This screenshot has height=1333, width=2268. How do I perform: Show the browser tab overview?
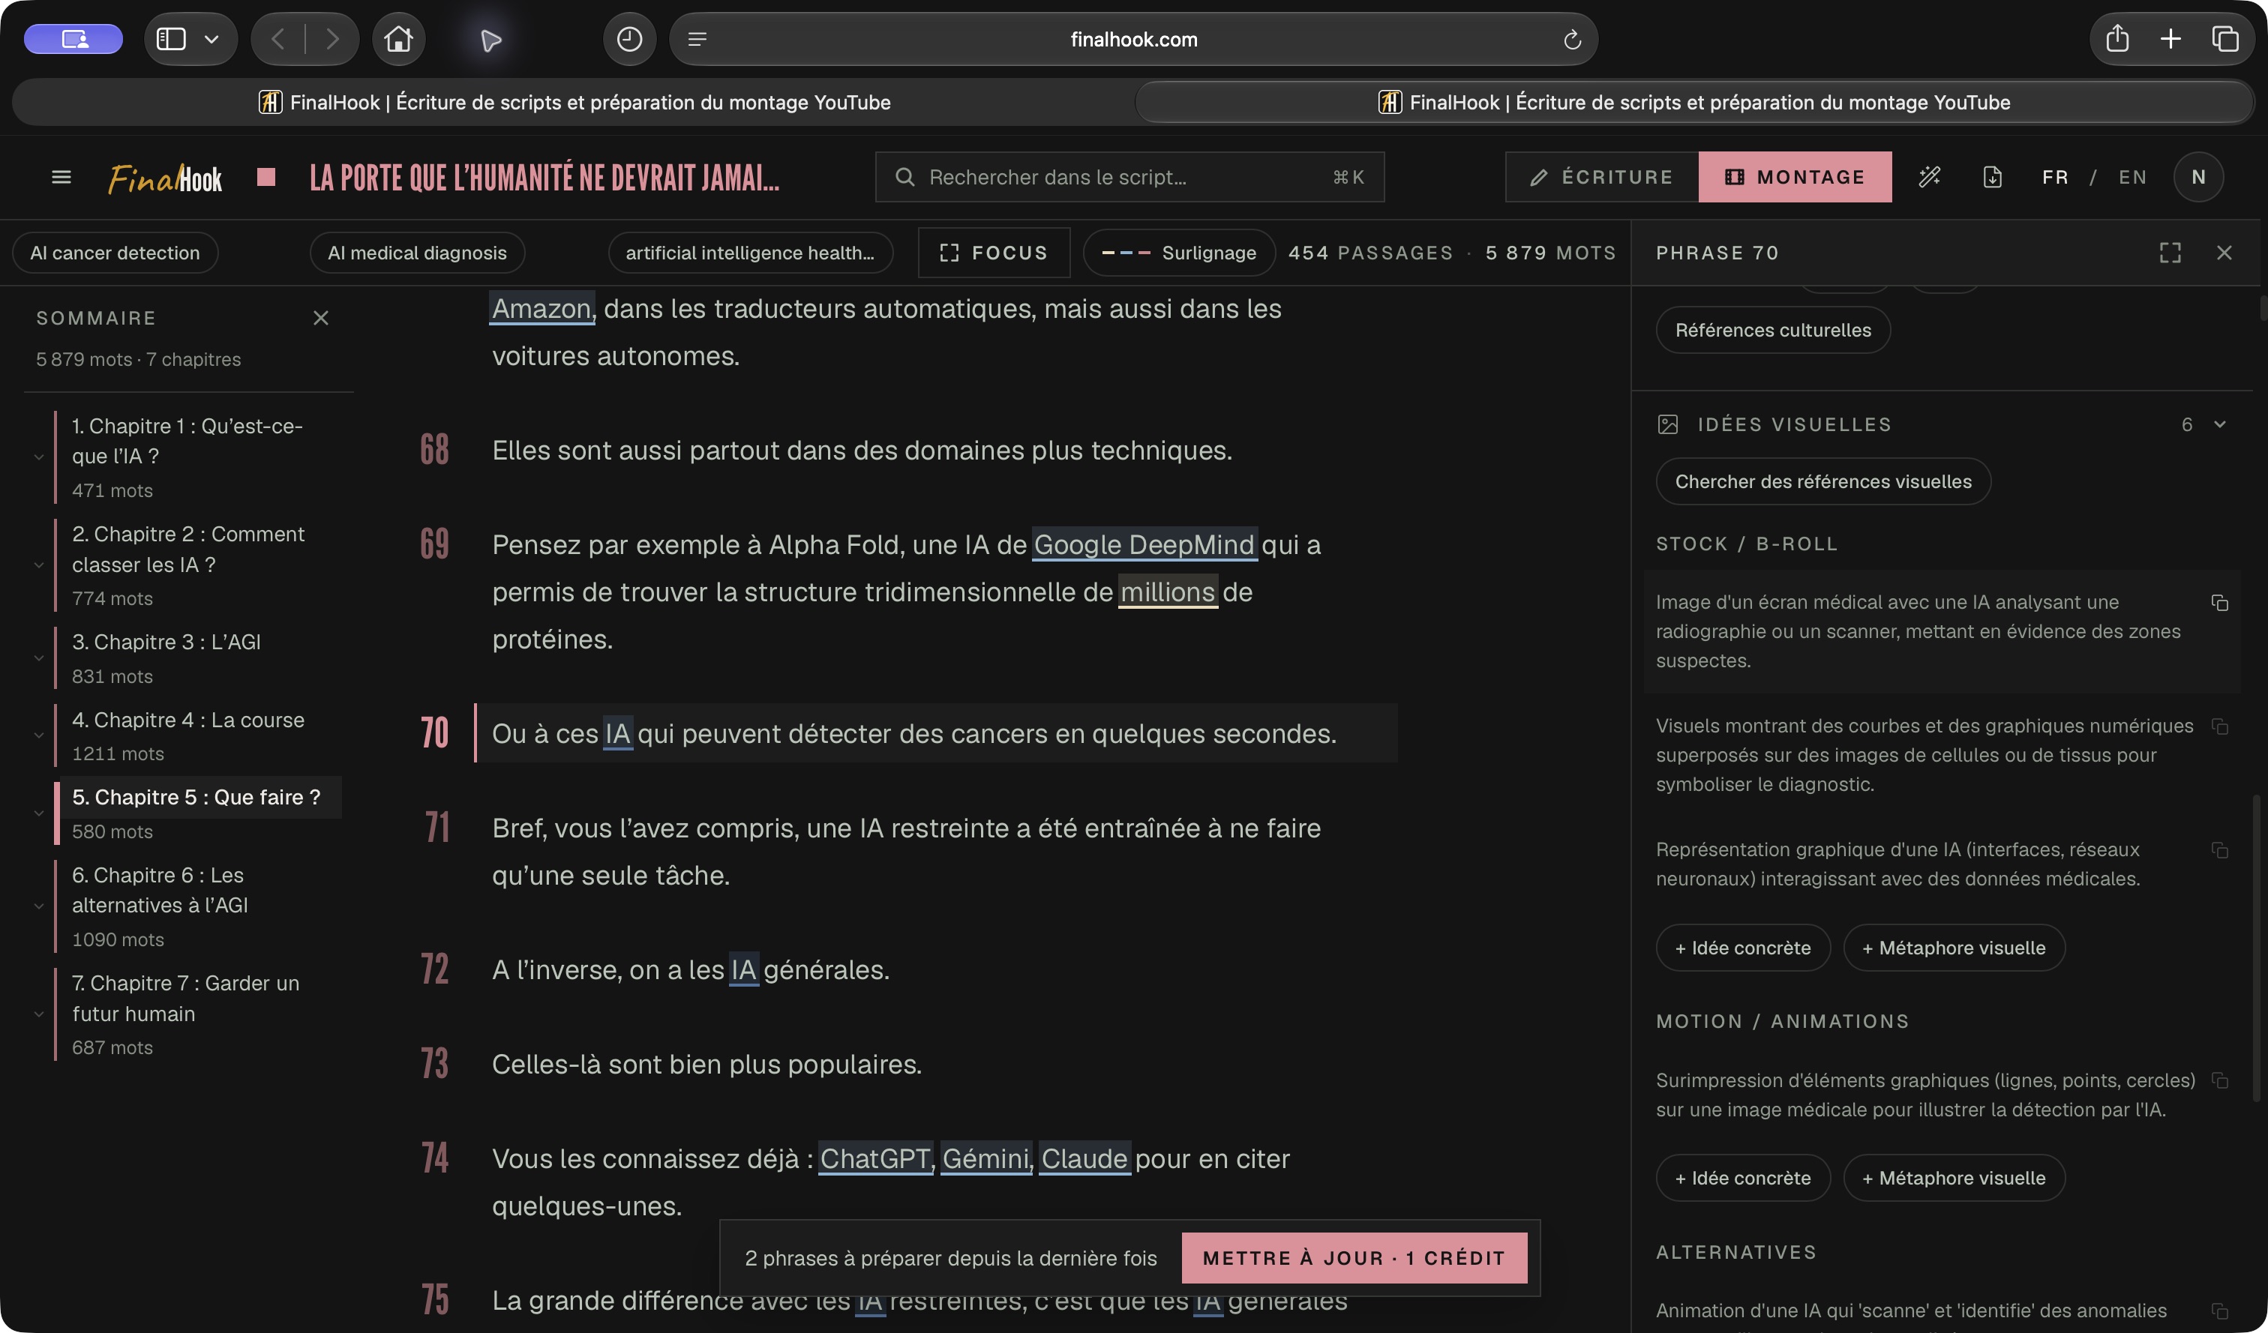[2226, 40]
